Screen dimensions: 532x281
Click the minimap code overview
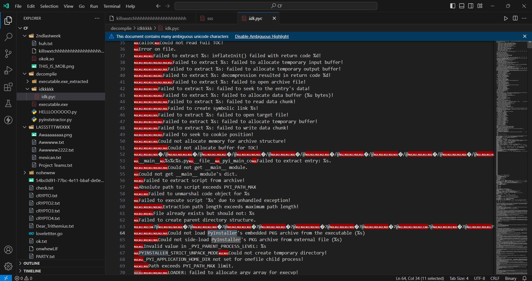511,138
